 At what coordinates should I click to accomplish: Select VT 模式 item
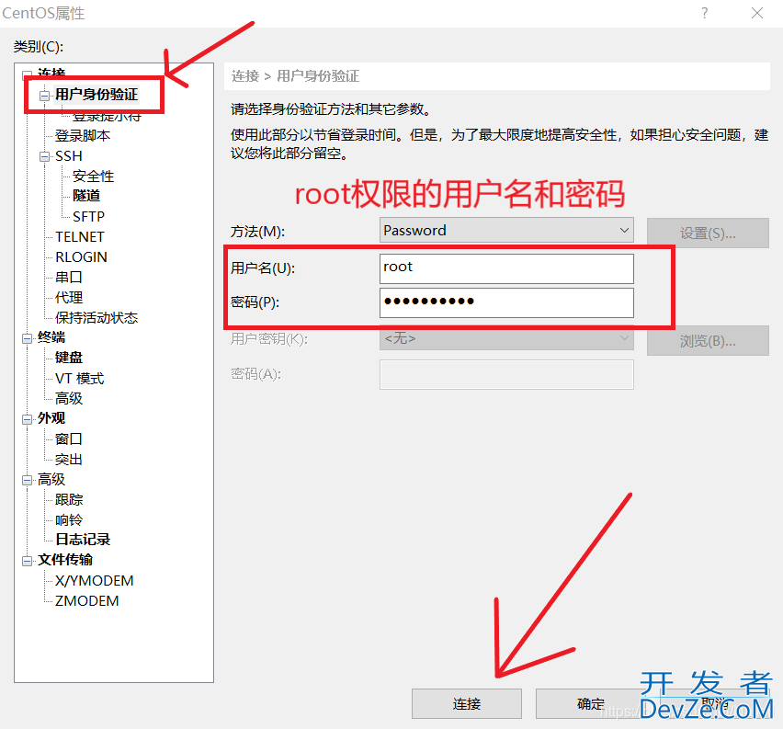[79, 379]
